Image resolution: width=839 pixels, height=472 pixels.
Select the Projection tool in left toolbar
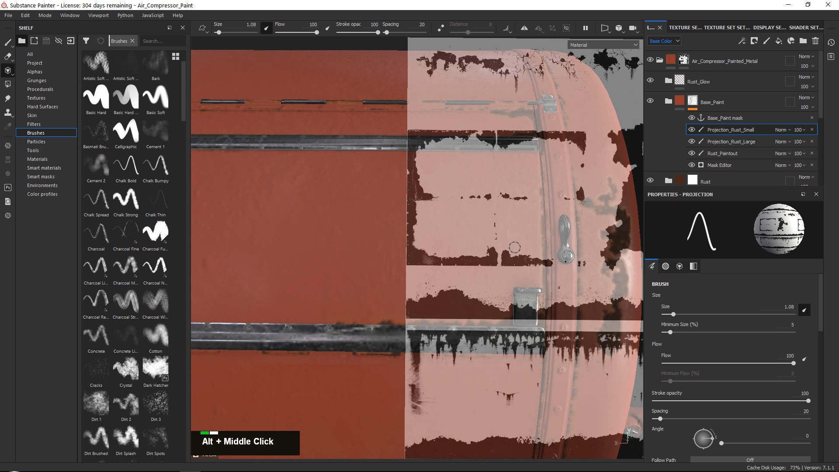[8, 70]
